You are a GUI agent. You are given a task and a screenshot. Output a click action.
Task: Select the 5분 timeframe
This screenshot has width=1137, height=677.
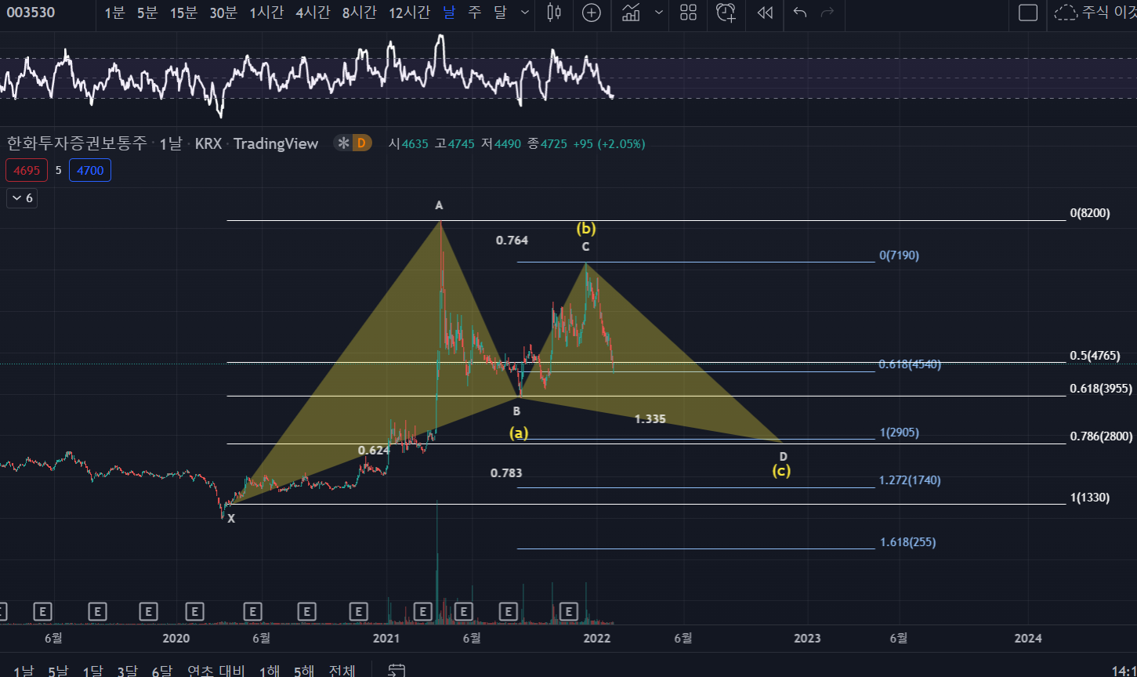pos(147,13)
